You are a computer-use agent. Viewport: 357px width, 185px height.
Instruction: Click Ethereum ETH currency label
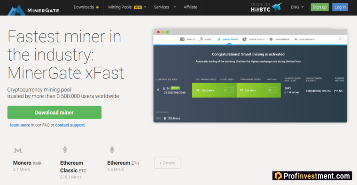[x=123, y=163]
